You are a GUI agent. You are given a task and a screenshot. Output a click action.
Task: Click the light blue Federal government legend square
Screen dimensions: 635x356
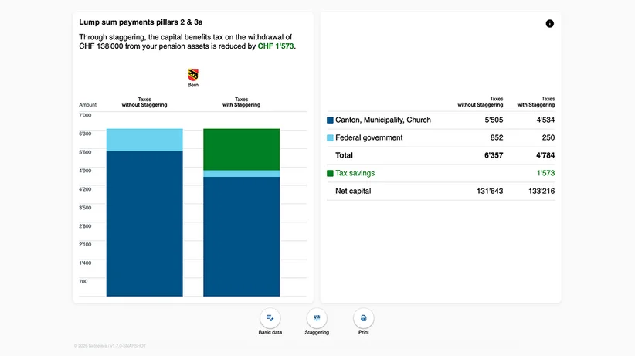330,137
